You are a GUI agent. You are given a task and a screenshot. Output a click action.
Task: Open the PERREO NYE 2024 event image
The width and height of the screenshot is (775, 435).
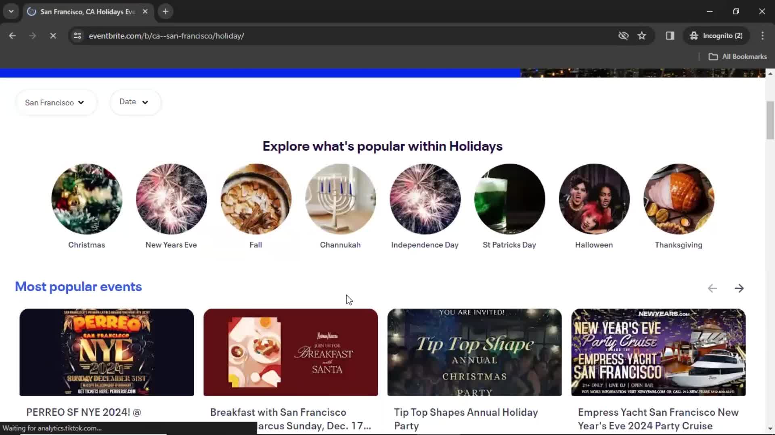(107, 352)
